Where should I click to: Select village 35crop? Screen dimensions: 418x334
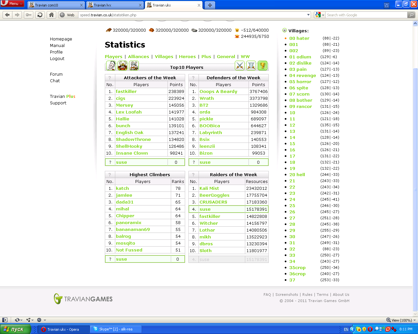[x=297, y=267]
